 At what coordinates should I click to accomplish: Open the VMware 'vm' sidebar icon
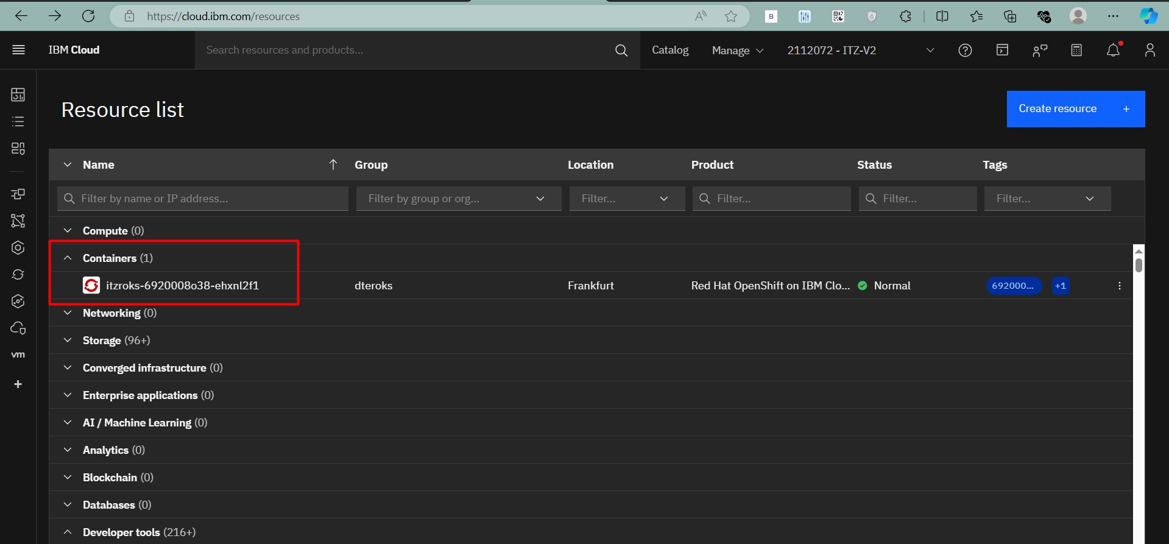[18, 355]
